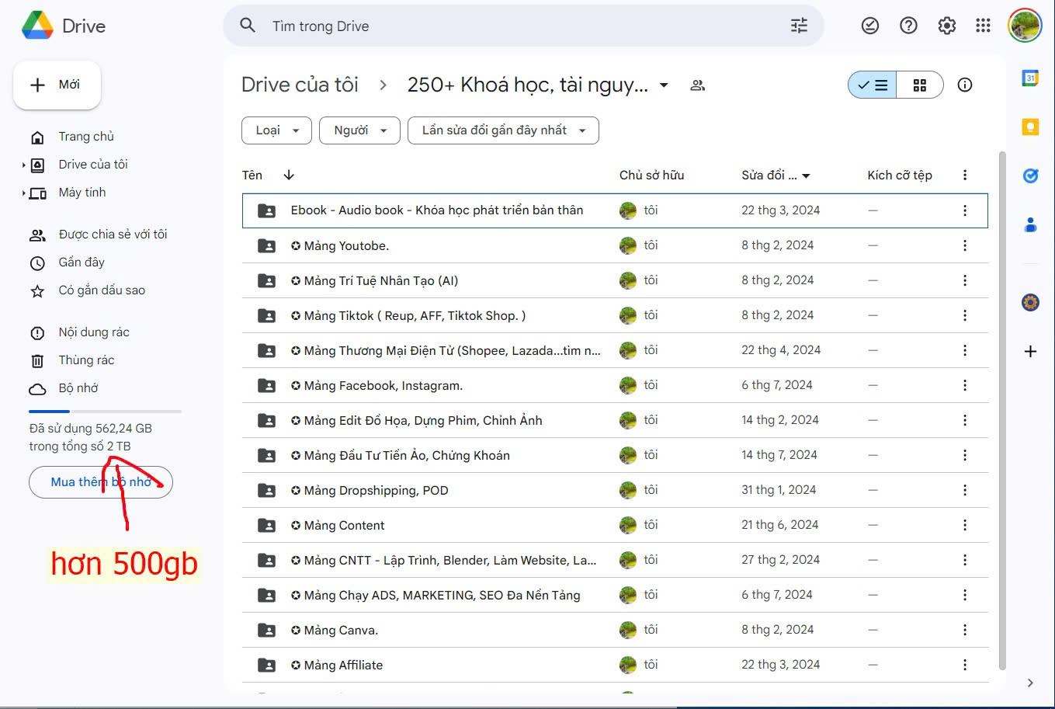The width and height of the screenshot is (1055, 709).
Task: Switch to list layout view
Action: pos(873,85)
